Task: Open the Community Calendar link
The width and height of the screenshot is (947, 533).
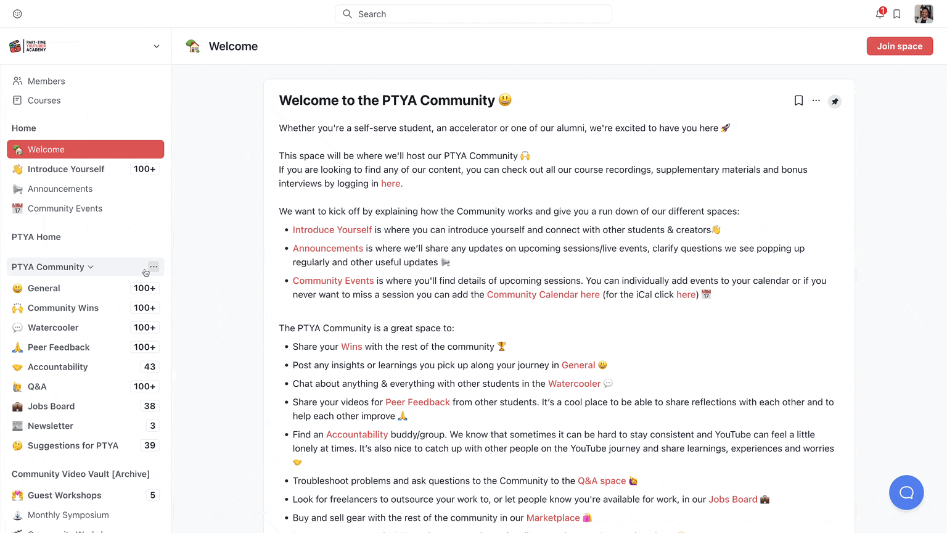Action: 543,294
